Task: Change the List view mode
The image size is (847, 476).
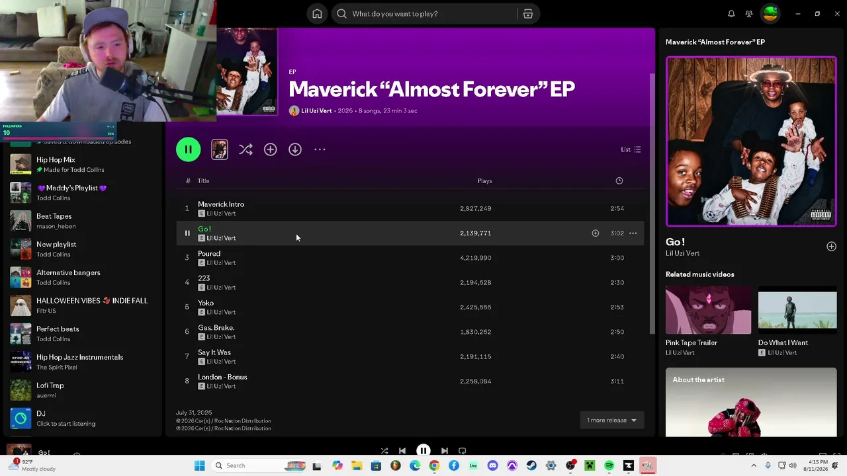Action: (x=631, y=149)
